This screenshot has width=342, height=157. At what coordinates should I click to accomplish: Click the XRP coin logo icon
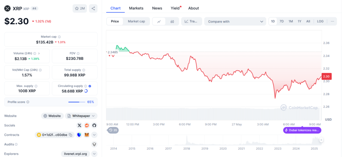click(x=8, y=8)
